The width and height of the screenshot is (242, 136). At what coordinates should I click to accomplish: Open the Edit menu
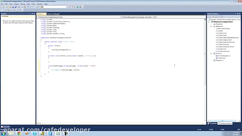point(6,4)
